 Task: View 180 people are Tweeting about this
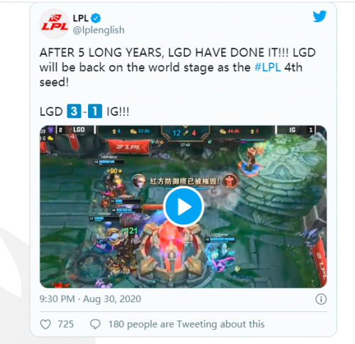coord(186,324)
